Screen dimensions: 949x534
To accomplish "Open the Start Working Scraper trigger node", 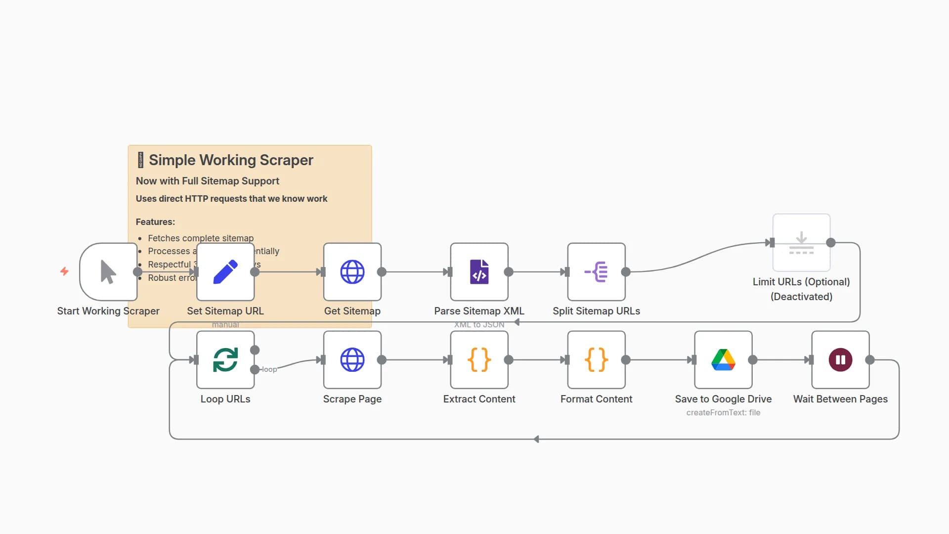I will 108,272.
